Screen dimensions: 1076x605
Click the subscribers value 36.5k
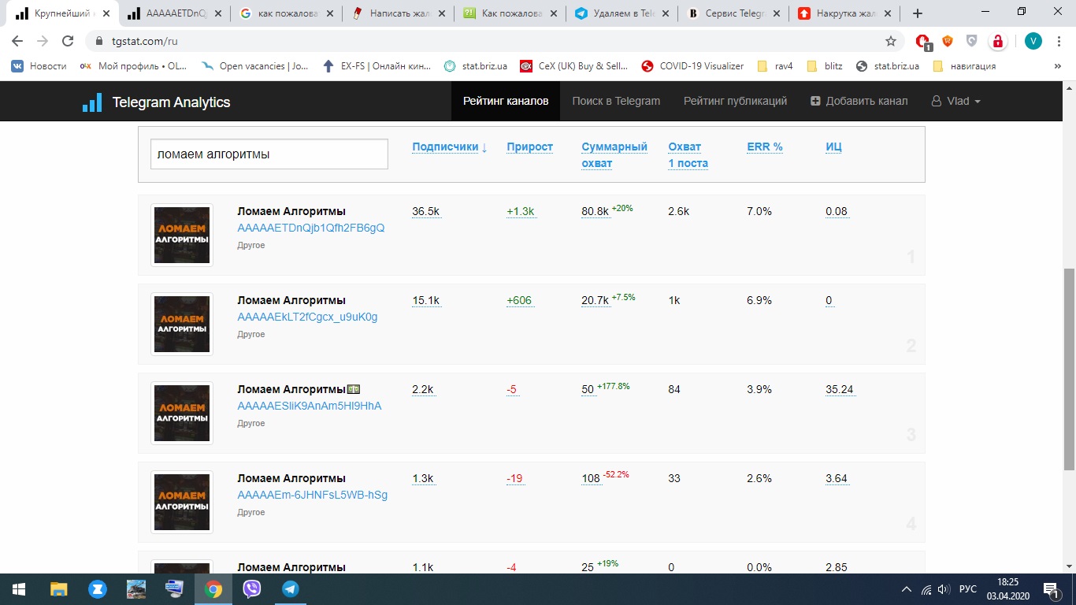point(425,211)
